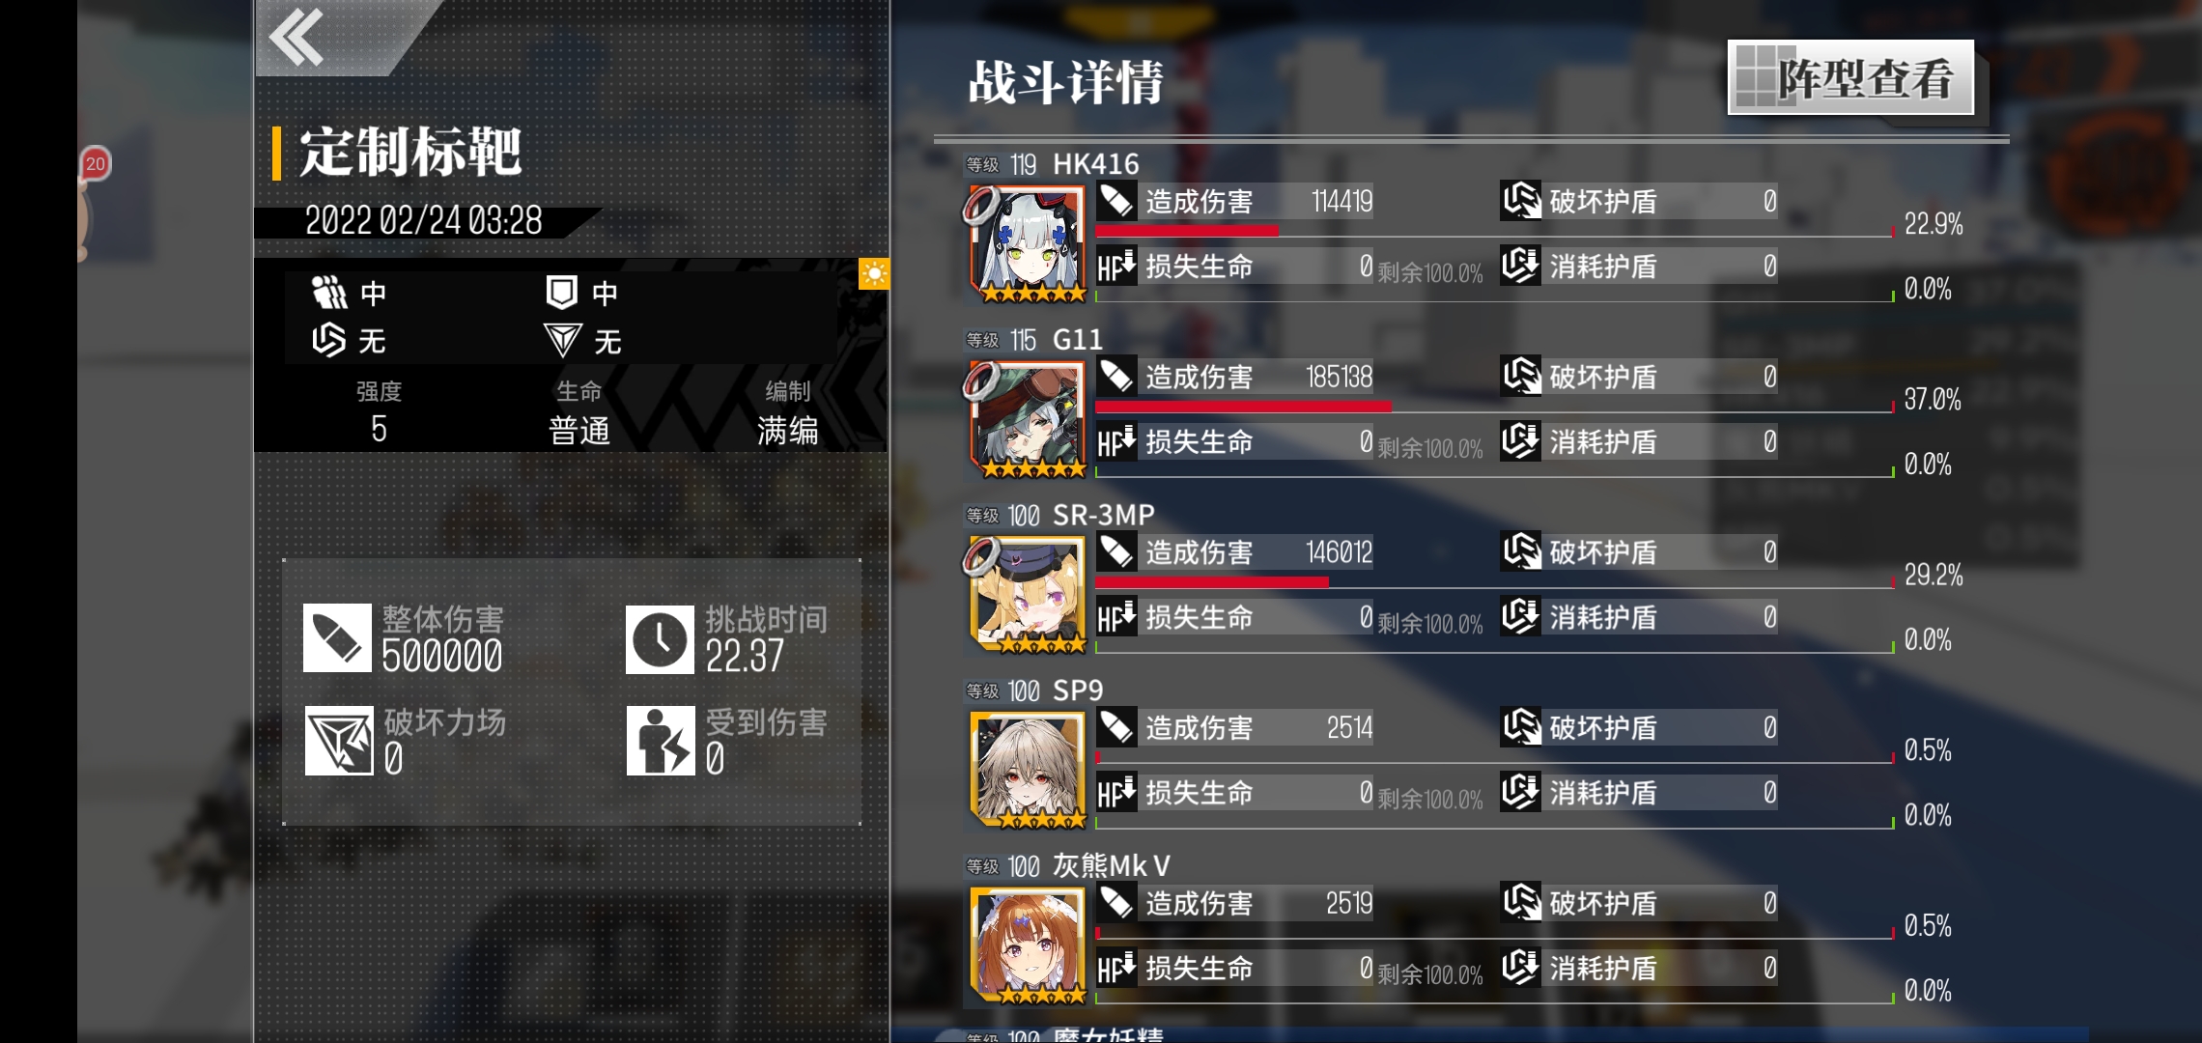
Task: Tap the yellow sun daytime icon
Action: click(x=874, y=274)
